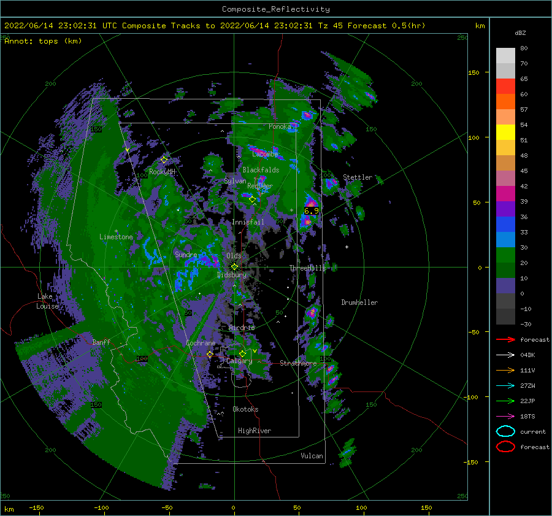Click the Lacombe city label
Screen dimensions: 552x516
pyautogui.click(x=265, y=154)
